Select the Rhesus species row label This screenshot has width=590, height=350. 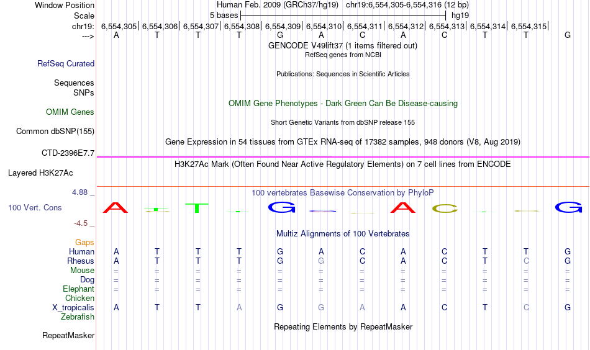(81, 261)
